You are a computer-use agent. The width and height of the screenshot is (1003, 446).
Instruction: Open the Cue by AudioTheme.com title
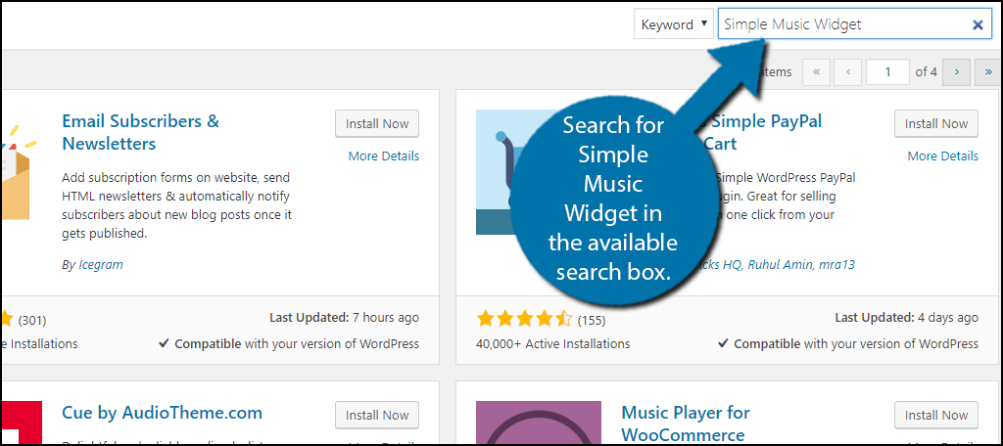[162, 413]
